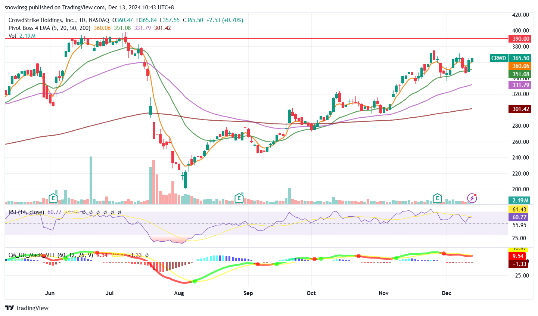
Task: Select the red 390.00 price level label
Action: [520, 39]
